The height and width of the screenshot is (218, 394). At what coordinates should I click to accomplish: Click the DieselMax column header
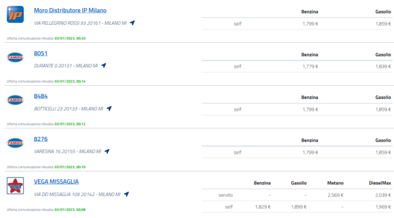pyautogui.click(x=380, y=183)
